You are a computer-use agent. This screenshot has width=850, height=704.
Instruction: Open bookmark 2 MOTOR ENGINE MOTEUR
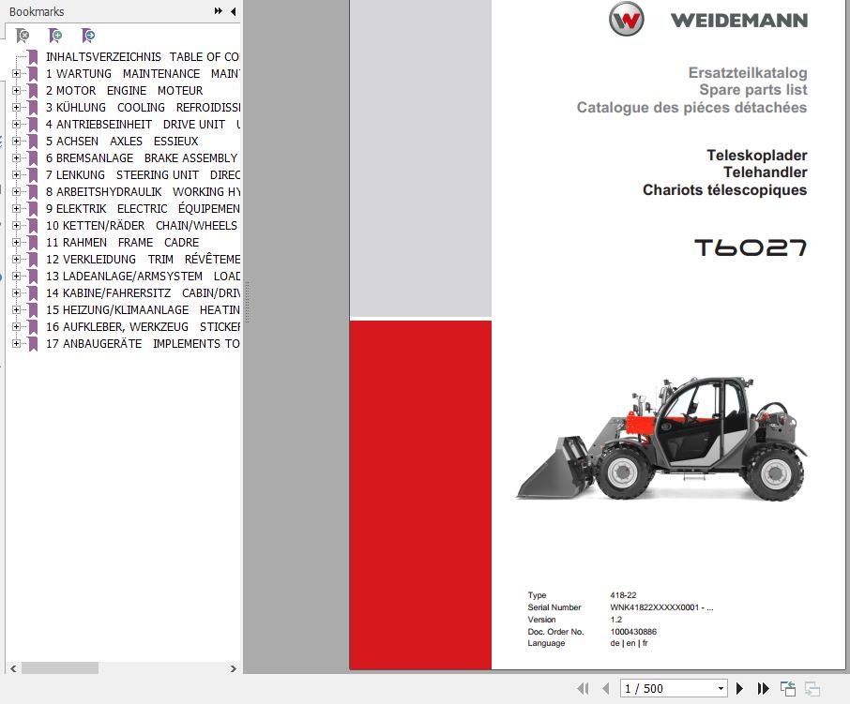pos(124,90)
